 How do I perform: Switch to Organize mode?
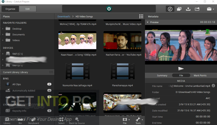tap(10, 9)
